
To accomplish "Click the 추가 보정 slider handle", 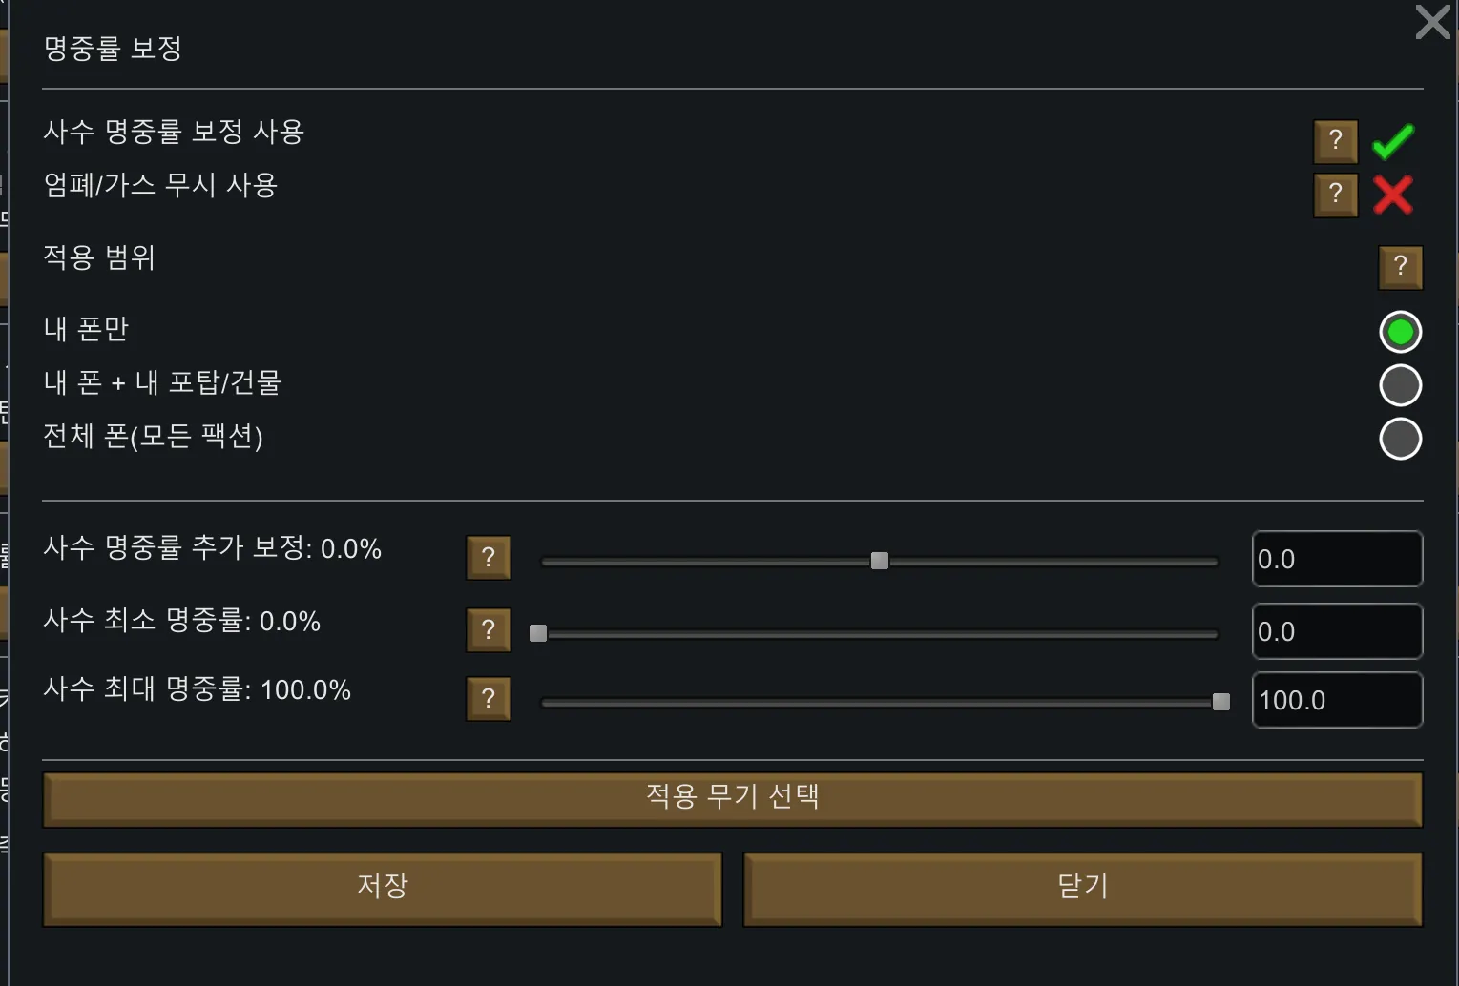I will pos(880,561).
